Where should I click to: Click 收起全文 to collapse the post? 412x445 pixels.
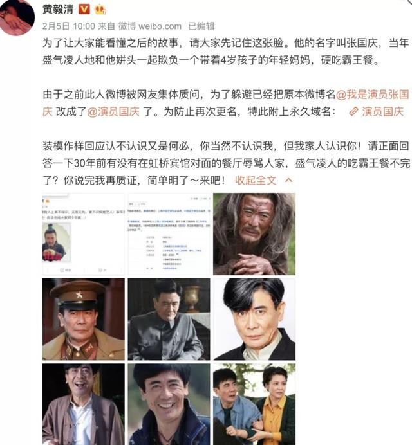256,180
